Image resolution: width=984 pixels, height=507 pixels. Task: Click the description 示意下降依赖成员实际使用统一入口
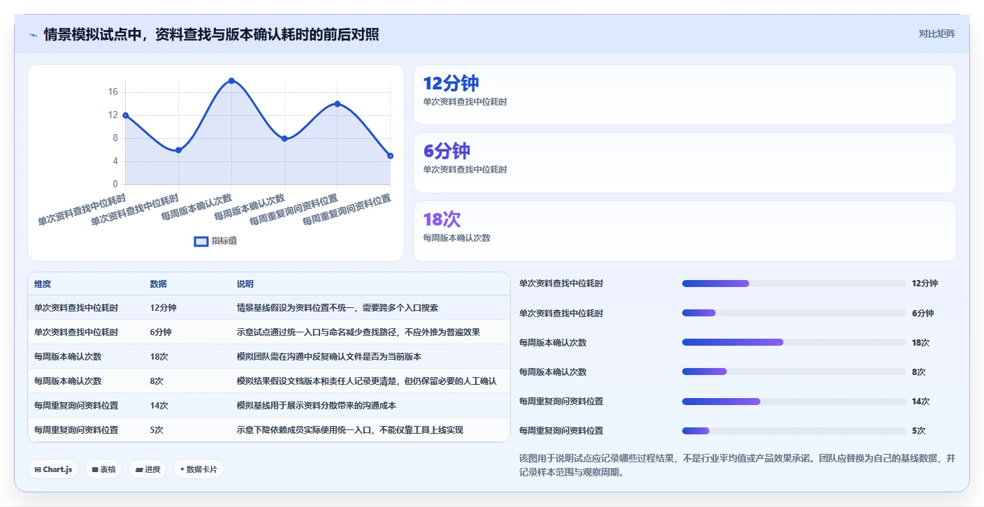(x=350, y=430)
